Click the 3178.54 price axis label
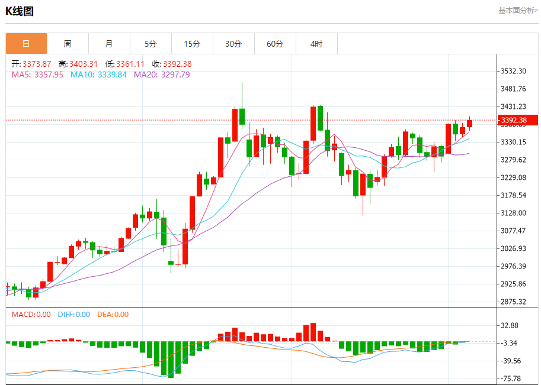 513,195
